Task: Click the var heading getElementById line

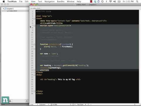Action: [x=64, y=65]
